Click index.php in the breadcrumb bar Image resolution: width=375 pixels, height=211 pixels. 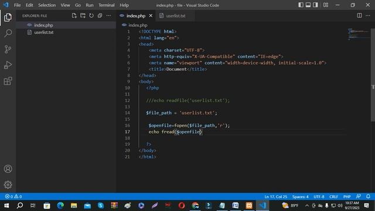pyautogui.click(x=138, y=25)
